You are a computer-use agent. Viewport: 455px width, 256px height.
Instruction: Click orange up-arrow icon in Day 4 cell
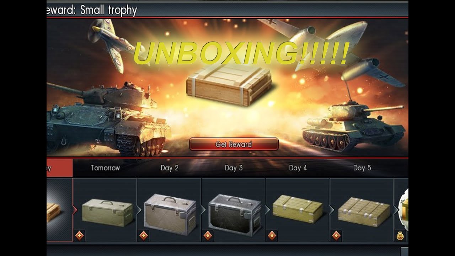[272, 235]
